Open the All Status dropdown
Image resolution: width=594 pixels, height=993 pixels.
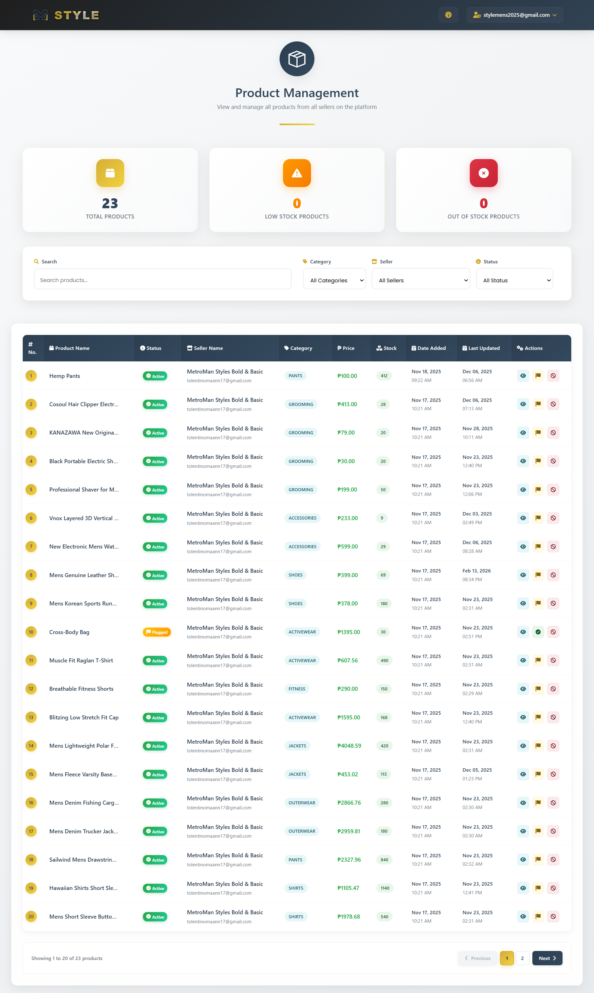pos(514,280)
